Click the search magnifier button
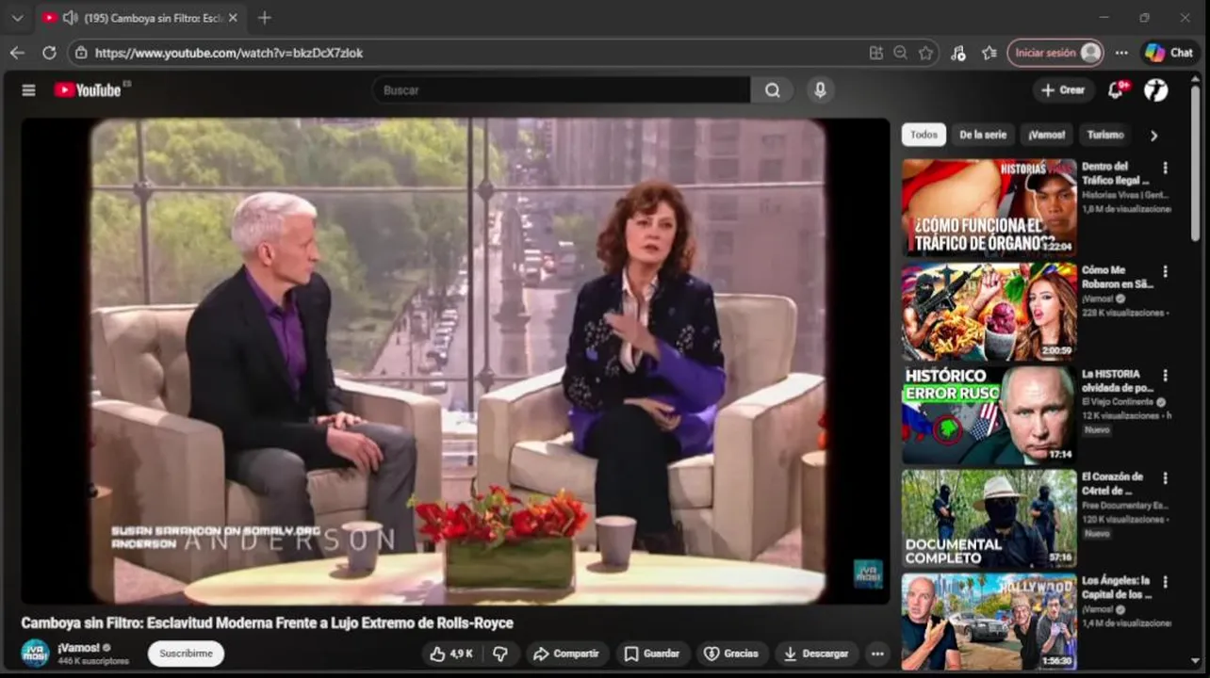The image size is (1210, 678). [773, 90]
